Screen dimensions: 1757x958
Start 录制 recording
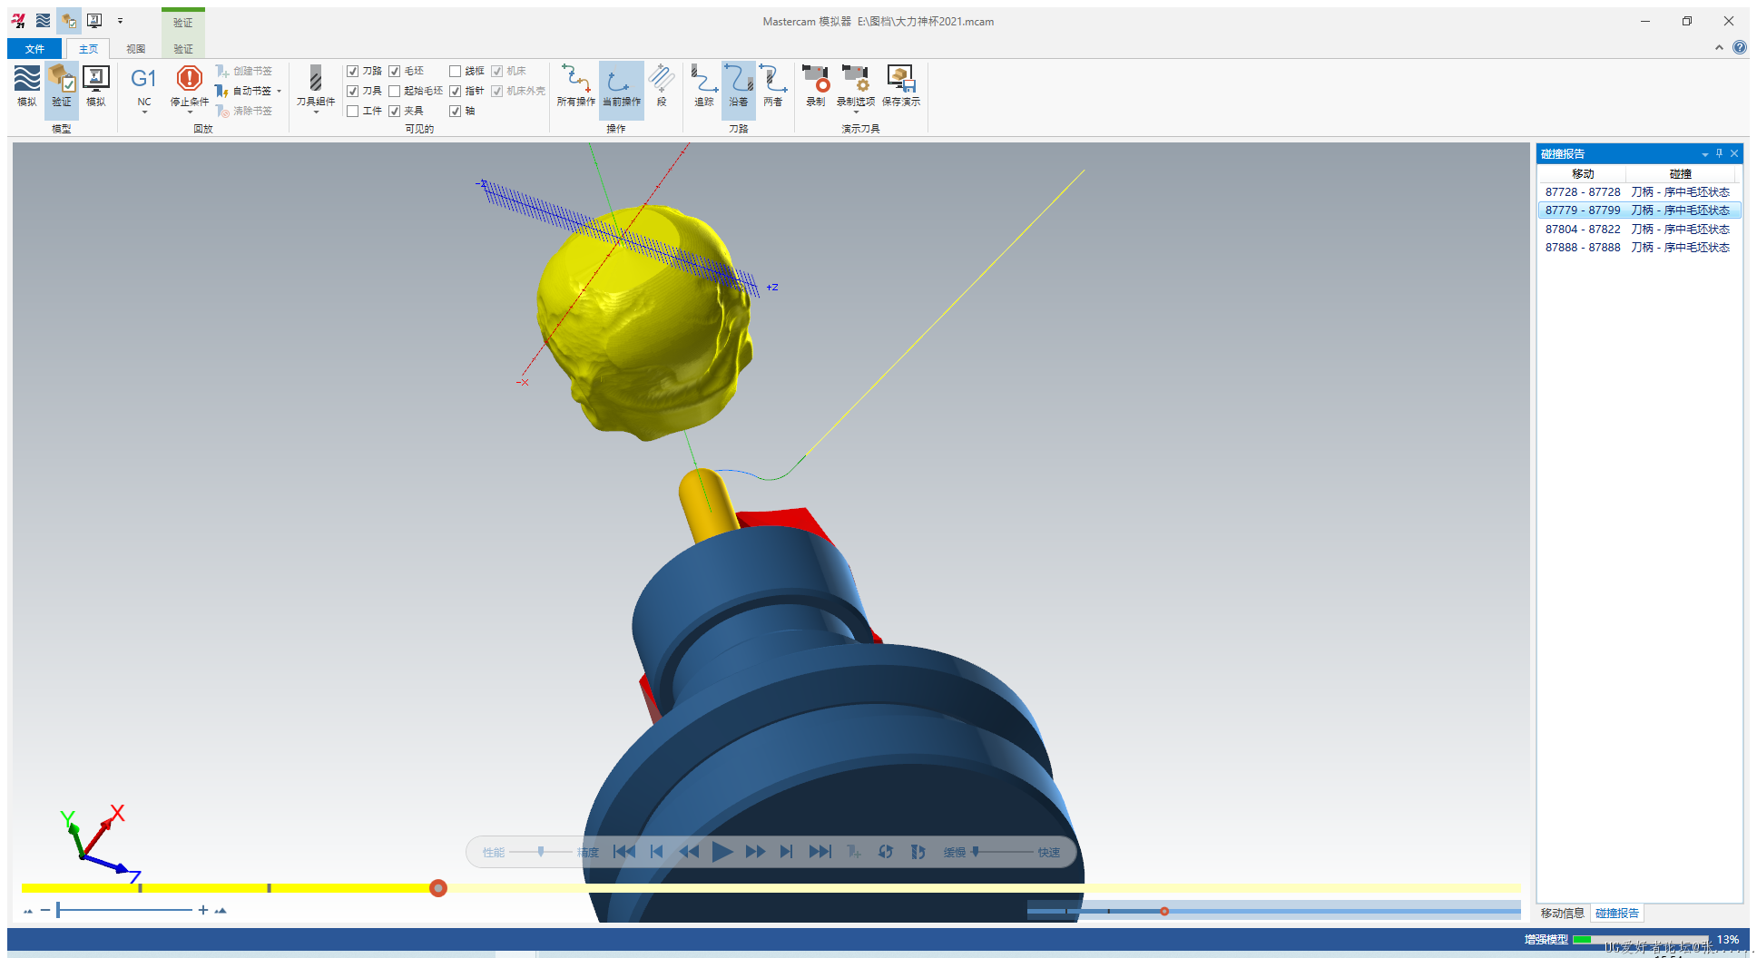click(x=815, y=85)
